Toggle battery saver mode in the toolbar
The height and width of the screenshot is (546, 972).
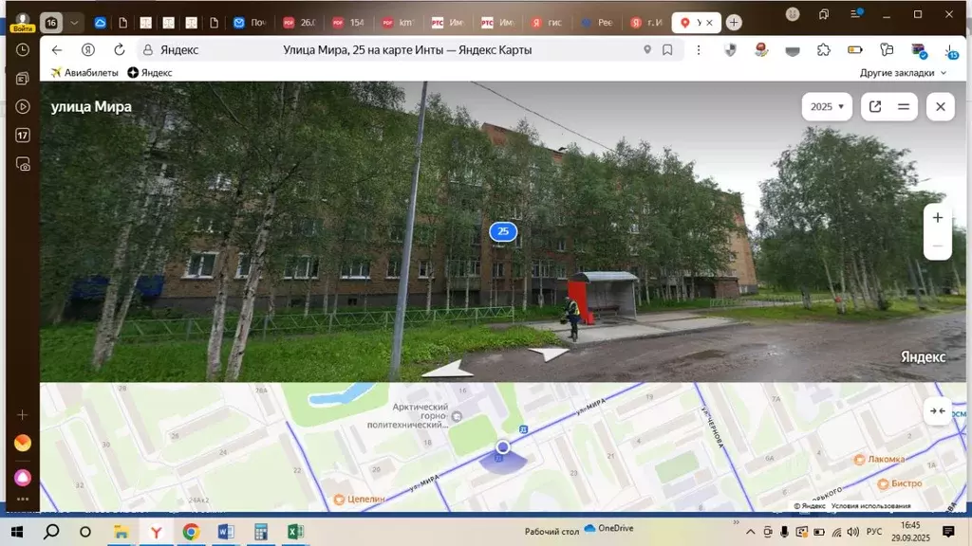(854, 49)
